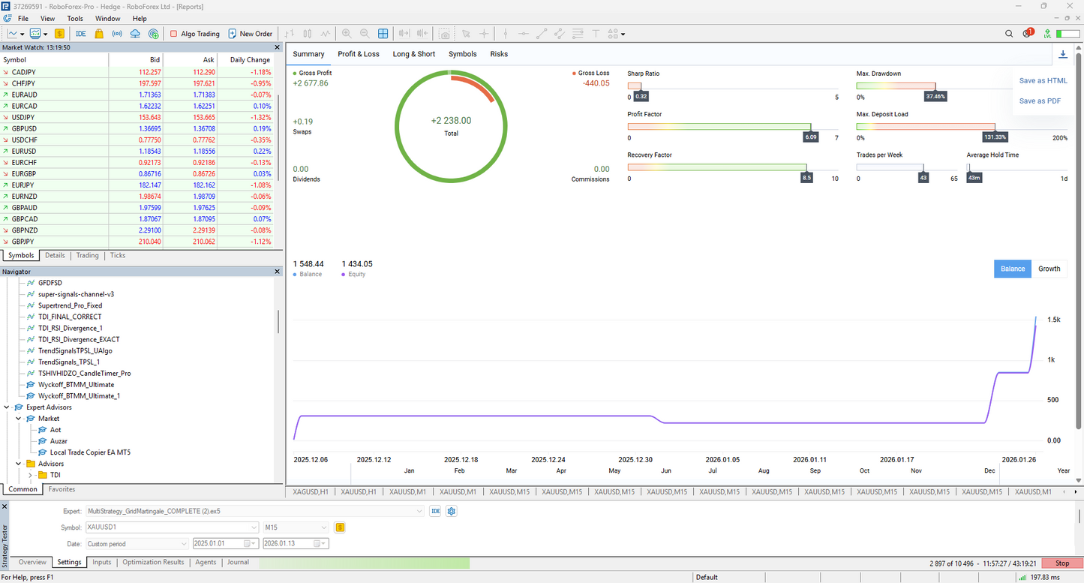Screen dimensions: 1084x583
Task: Collapse the Market folder in Navigator
Action: (x=18, y=418)
